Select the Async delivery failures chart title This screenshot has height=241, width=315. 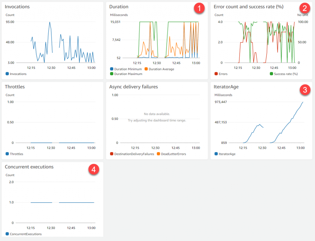pyautogui.click(x=134, y=87)
